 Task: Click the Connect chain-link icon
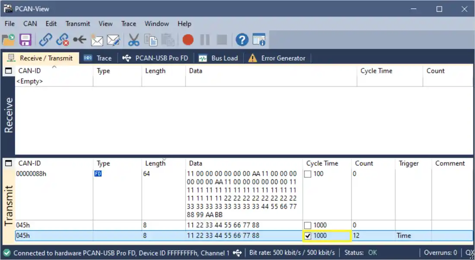[x=46, y=40]
